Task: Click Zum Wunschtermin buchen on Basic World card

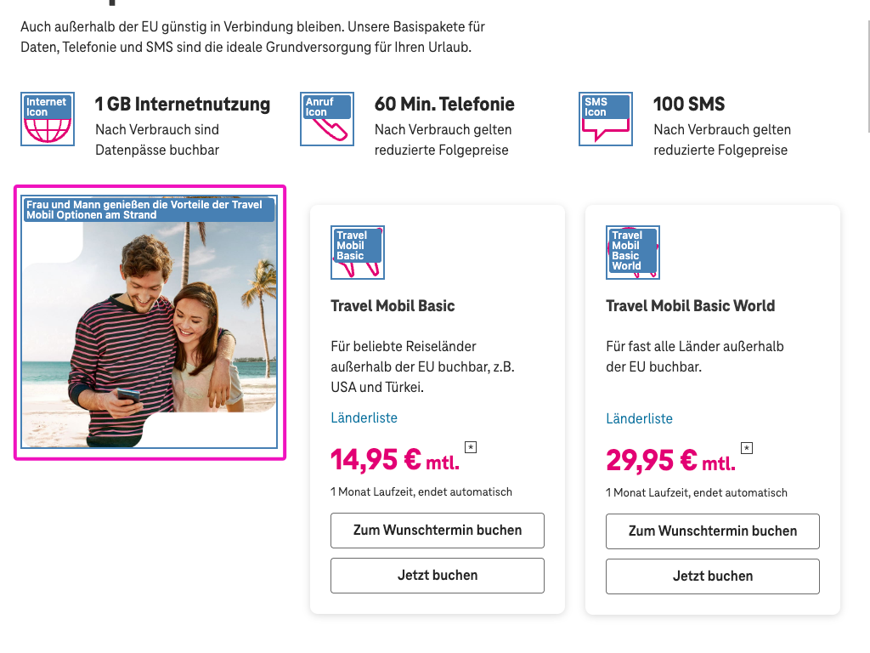Action: 712,531
